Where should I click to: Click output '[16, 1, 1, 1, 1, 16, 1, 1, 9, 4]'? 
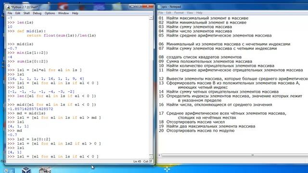click(46, 79)
